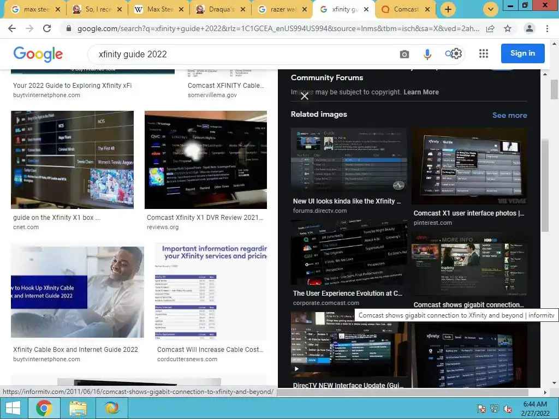
Task: Open the man with laptop thumbnail
Action: [x=78, y=292]
